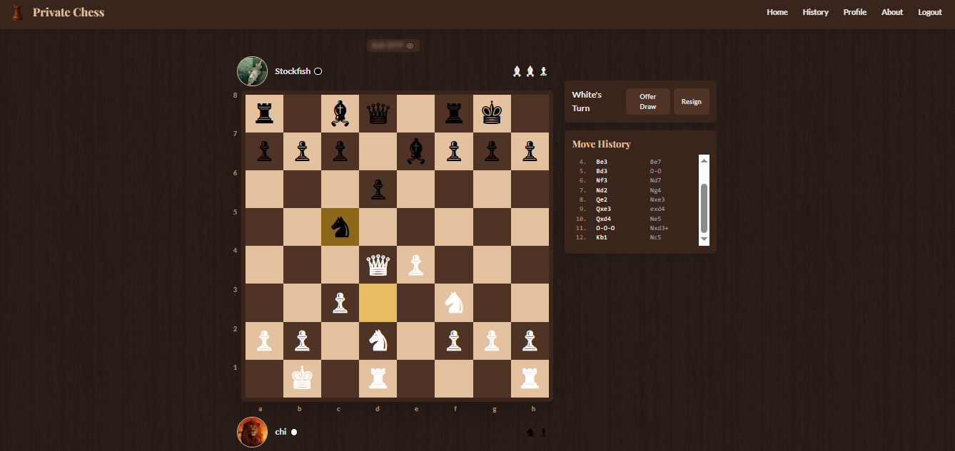This screenshot has height=451, width=955.
Task: Resign the current game
Action: tap(691, 102)
